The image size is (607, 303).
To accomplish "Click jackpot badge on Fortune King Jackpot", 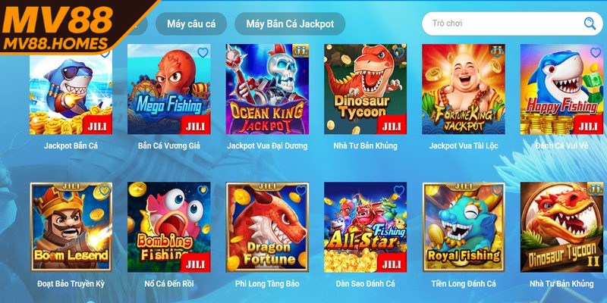I will tap(497, 51).
